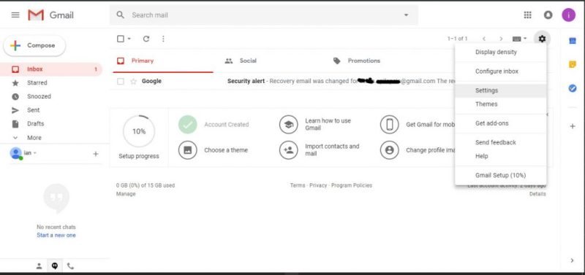Go to older messages arrow

coord(501,39)
